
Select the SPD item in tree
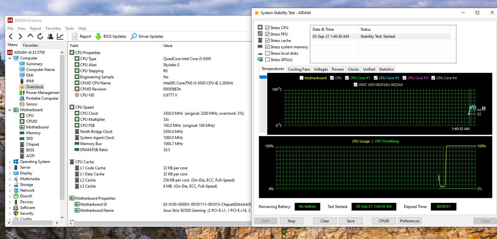(x=30, y=139)
